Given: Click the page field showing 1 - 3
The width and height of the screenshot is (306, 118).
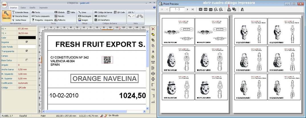Looking at the screenshot, I should tap(177, 9).
